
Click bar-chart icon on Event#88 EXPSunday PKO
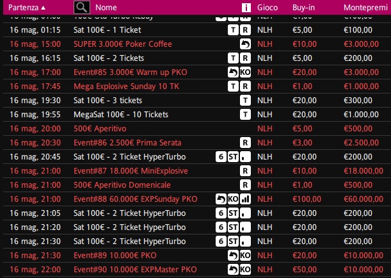(244, 199)
